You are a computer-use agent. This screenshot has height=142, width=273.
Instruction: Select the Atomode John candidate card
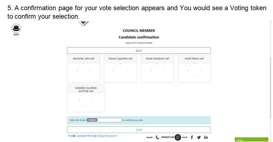[83, 69]
